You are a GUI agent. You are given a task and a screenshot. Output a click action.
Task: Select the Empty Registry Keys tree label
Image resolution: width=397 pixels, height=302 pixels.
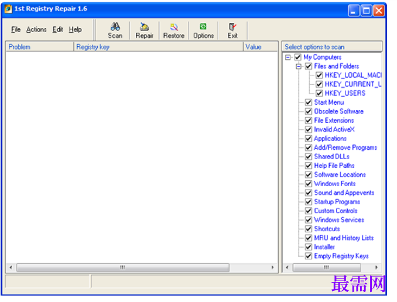[x=341, y=256]
